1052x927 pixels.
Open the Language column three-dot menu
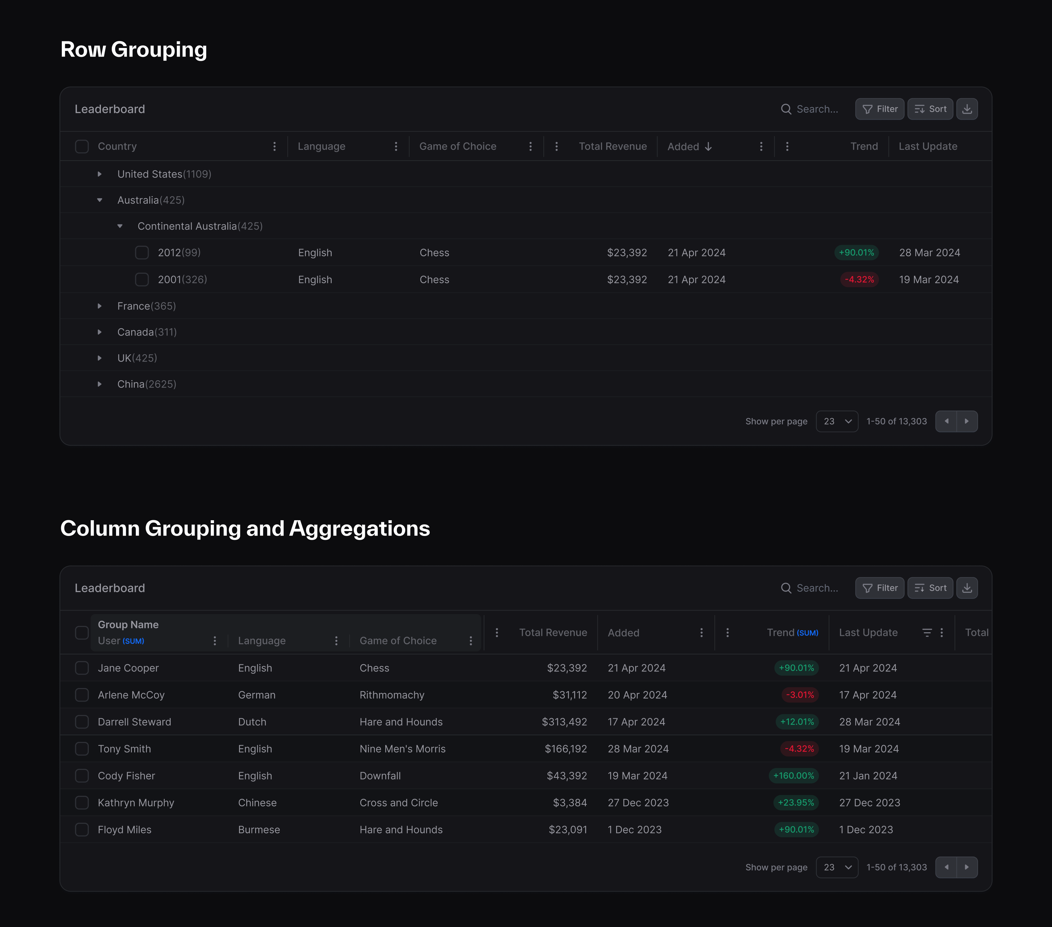(x=396, y=146)
